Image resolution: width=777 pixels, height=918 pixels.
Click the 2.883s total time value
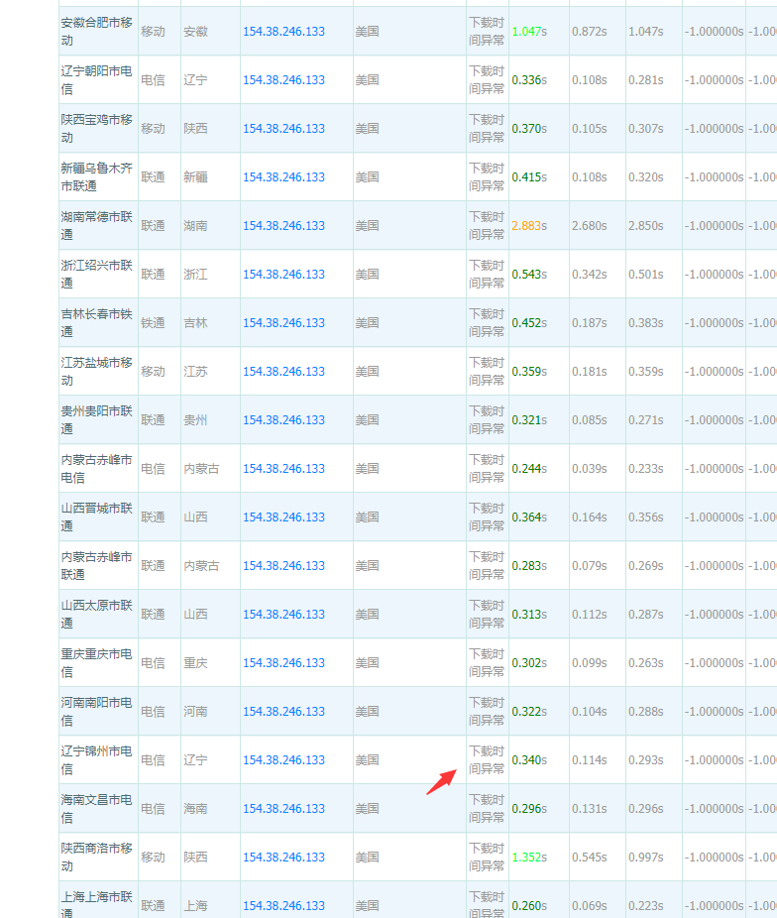tap(528, 226)
